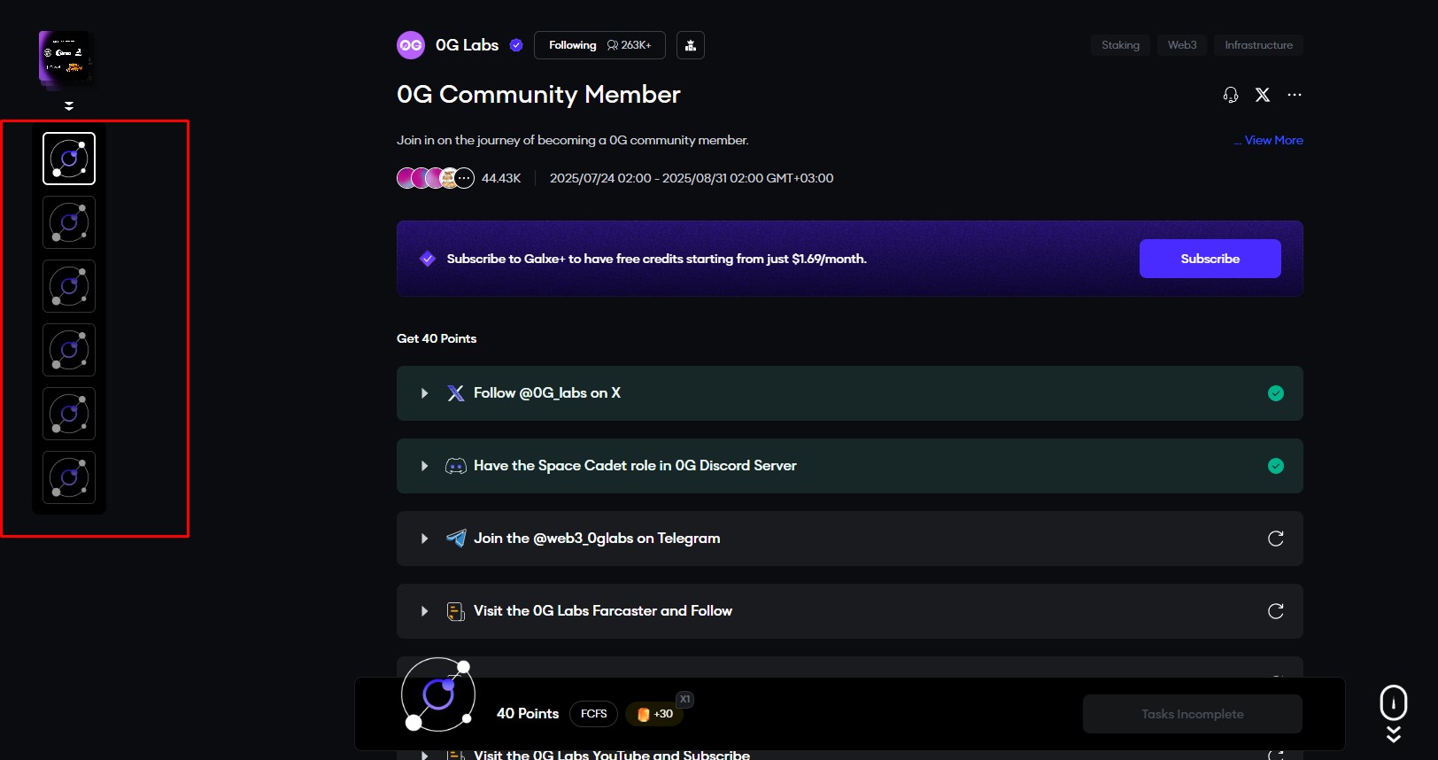Image resolution: width=1438 pixels, height=760 pixels.
Task: Expand the Follow @0G_labs on X task
Action: coord(425,393)
